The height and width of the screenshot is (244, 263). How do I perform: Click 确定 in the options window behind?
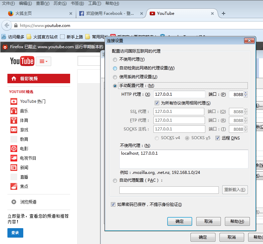tap(203, 237)
